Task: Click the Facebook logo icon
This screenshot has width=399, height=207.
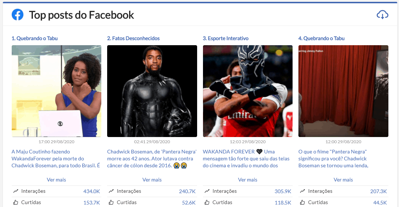Action: click(x=18, y=15)
